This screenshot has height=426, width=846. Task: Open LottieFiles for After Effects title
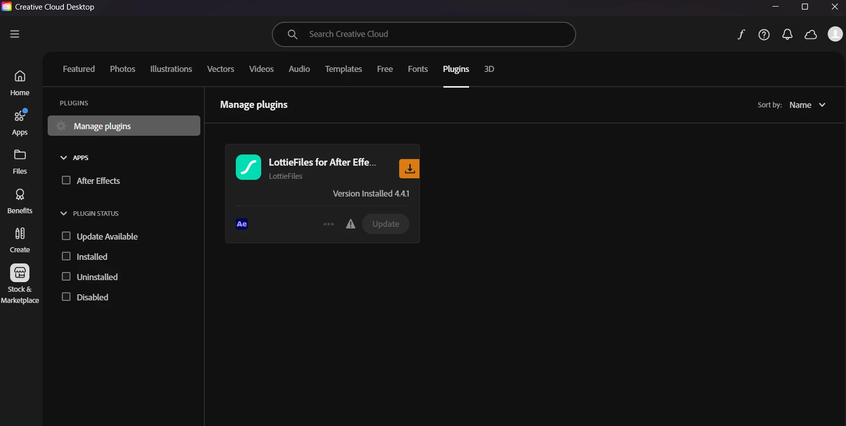point(323,162)
